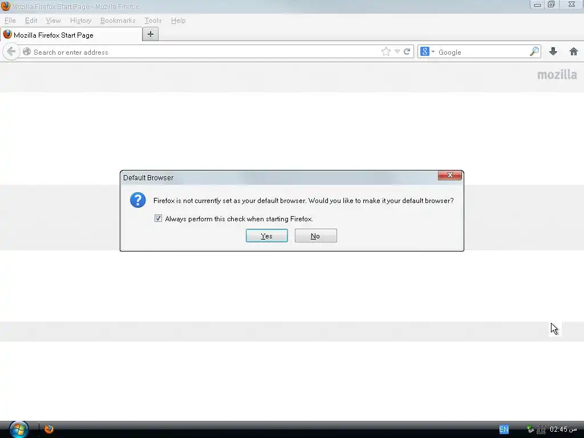
Task: Open the address history dropdown arrow
Action: coord(397,52)
